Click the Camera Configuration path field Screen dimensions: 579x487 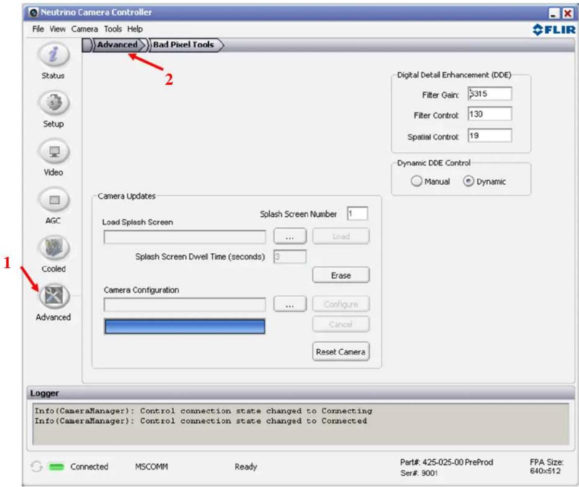click(x=185, y=304)
